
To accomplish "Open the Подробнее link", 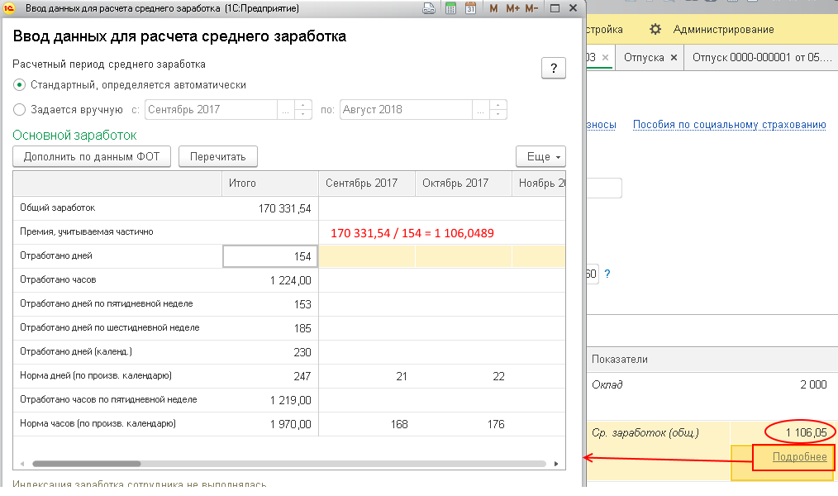I will (x=799, y=457).
